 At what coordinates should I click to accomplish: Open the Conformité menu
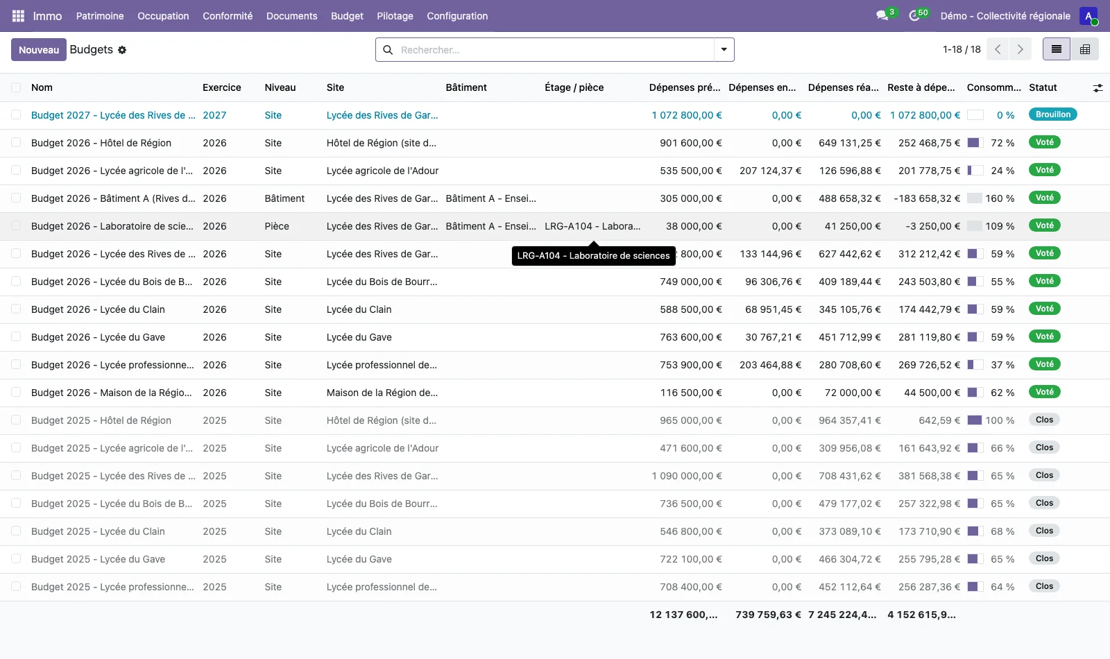click(x=228, y=16)
